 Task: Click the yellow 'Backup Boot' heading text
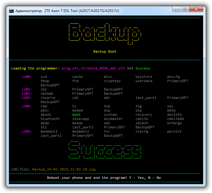point(105,51)
